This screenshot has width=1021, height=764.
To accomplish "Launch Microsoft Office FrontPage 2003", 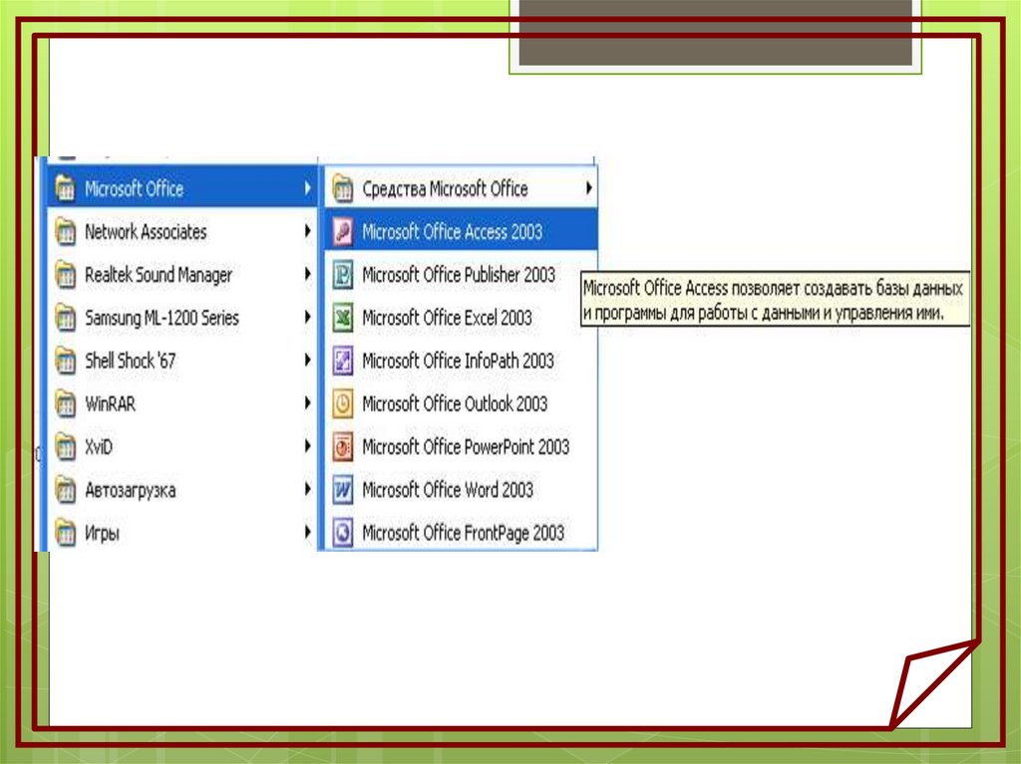I will (461, 532).
